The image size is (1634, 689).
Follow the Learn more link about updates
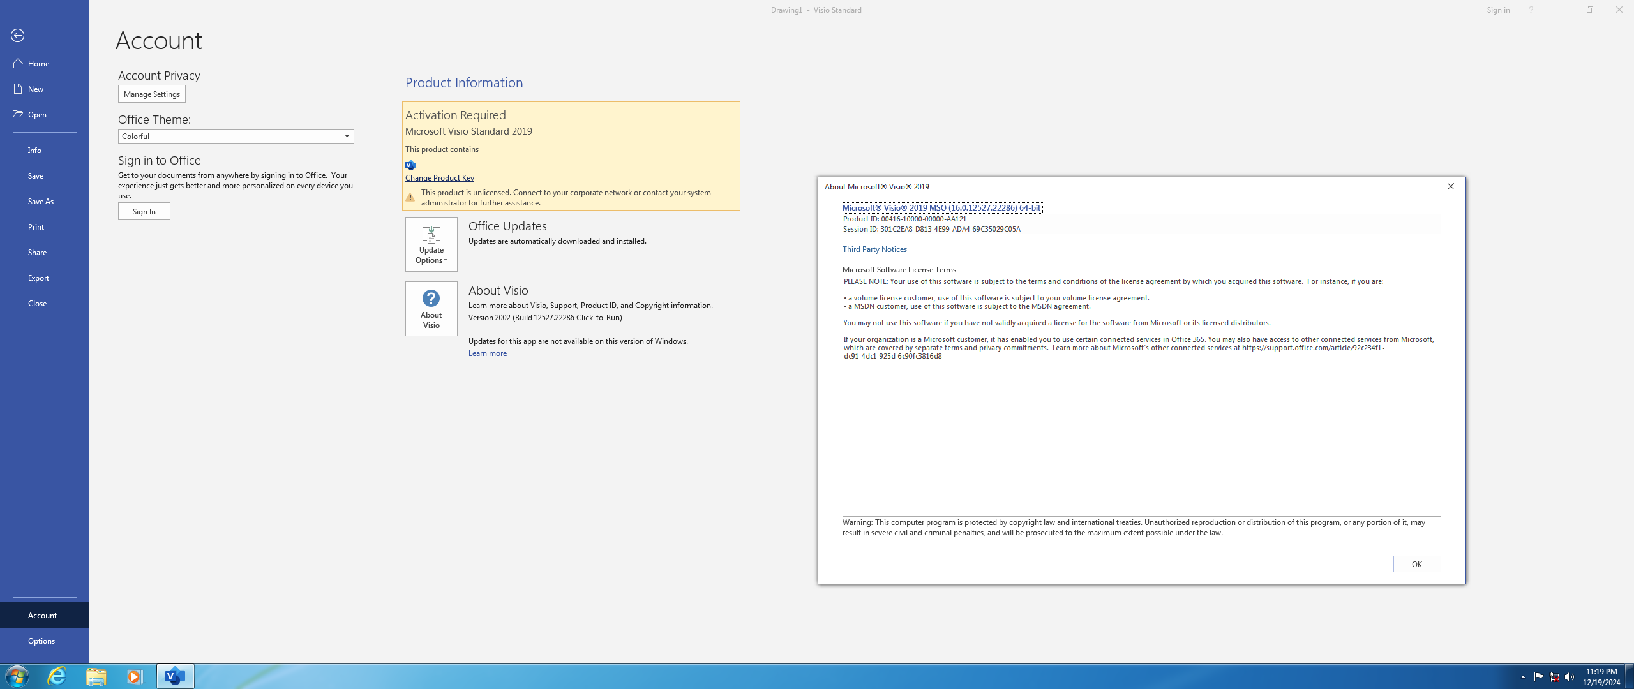coord(488,353)
